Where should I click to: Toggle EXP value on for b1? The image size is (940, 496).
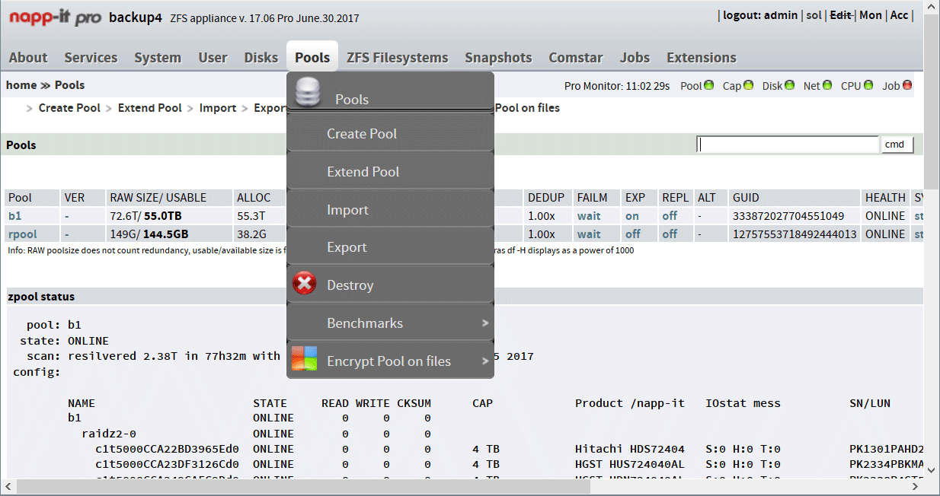[632, 216]
